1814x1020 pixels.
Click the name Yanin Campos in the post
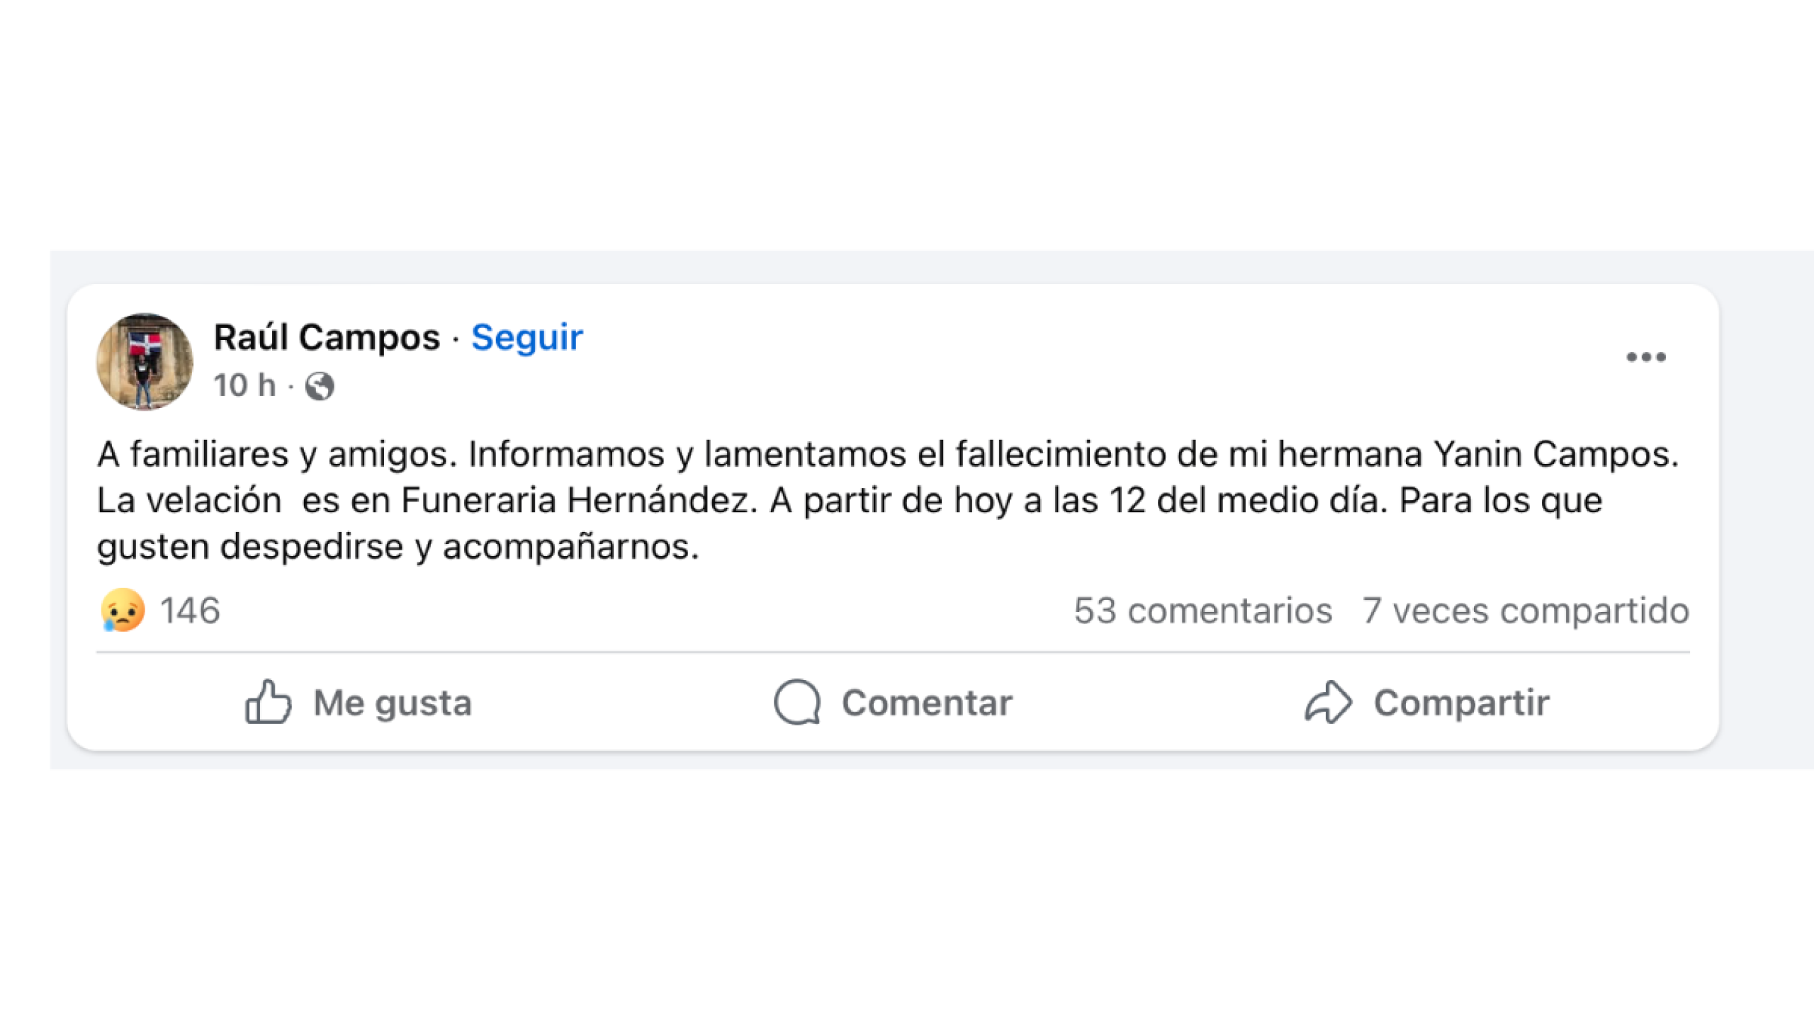coord(1555,454)
